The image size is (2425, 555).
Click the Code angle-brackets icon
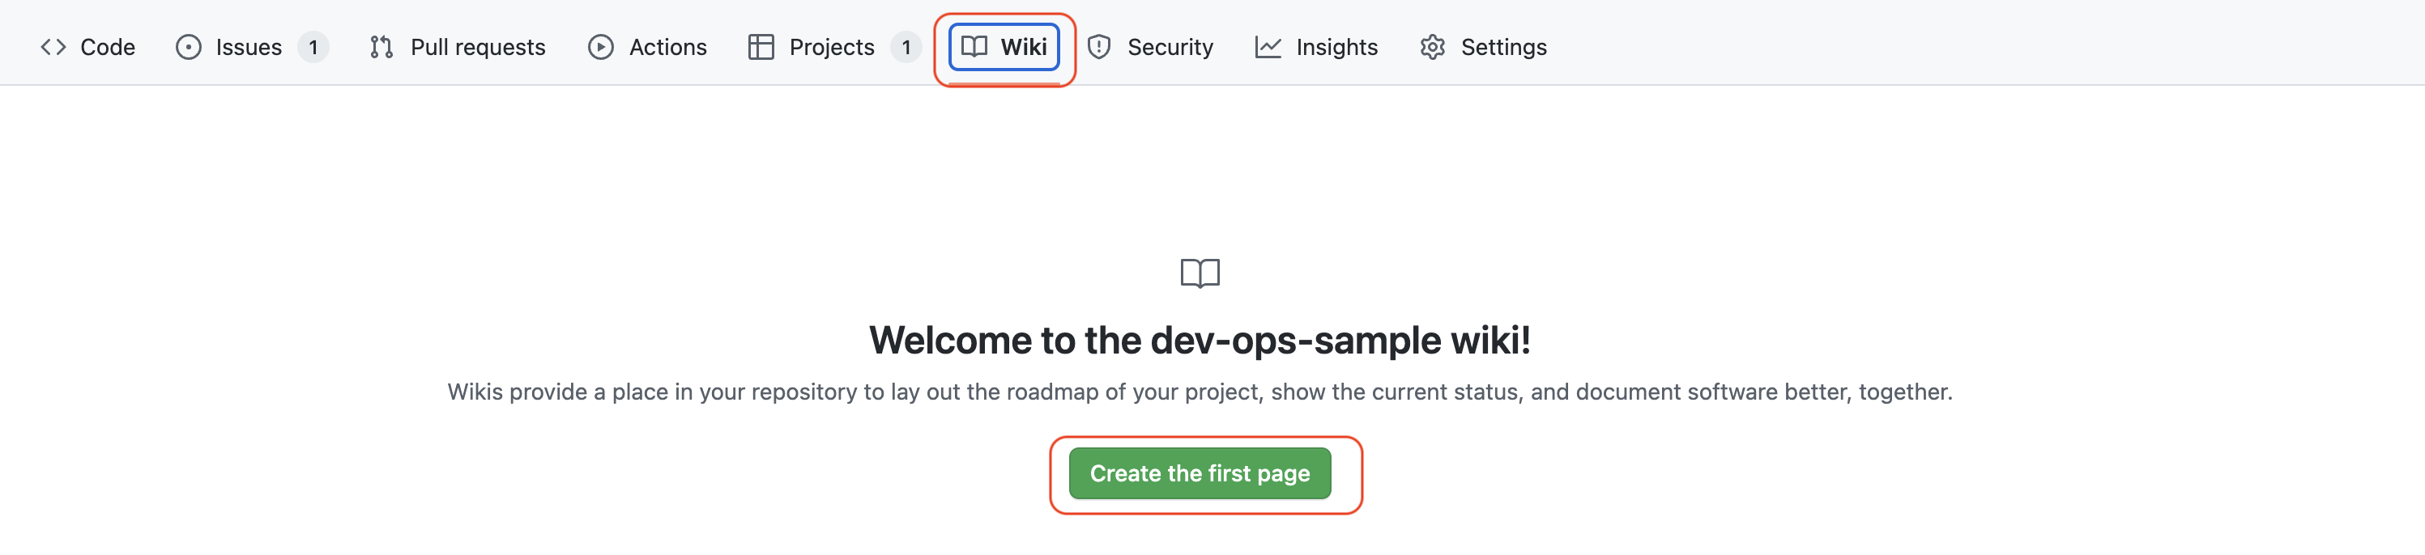[53, 47]
